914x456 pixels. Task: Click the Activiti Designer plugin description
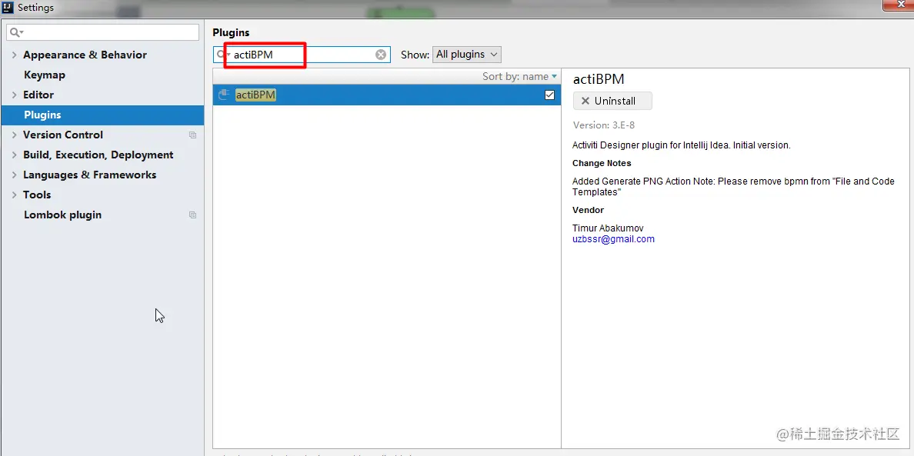682,145
